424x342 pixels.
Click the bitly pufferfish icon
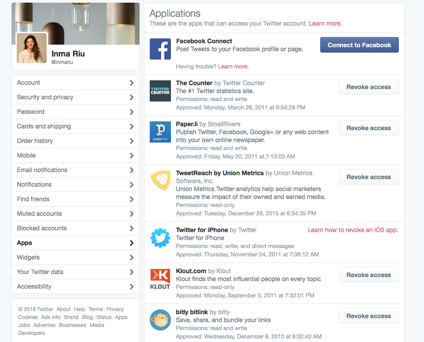point(160,320)
